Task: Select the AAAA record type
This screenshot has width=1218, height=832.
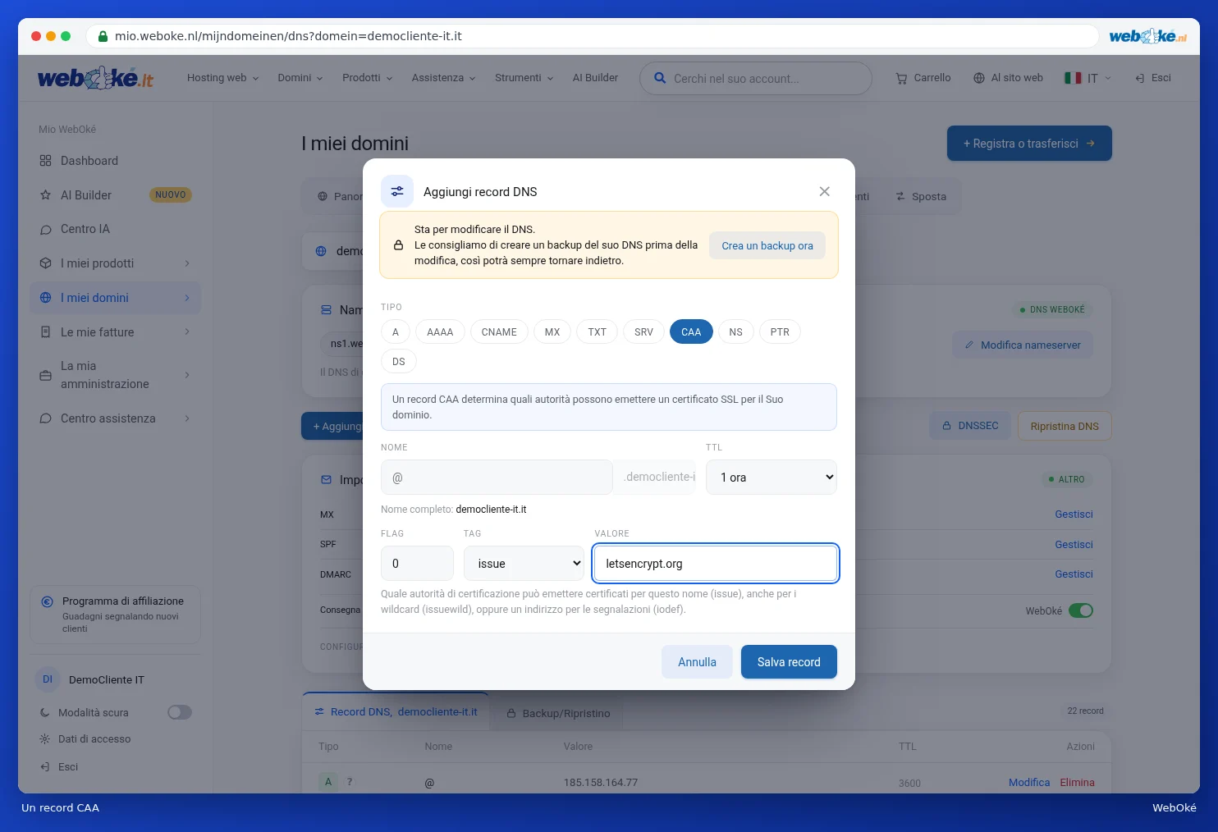Action: 440,332
